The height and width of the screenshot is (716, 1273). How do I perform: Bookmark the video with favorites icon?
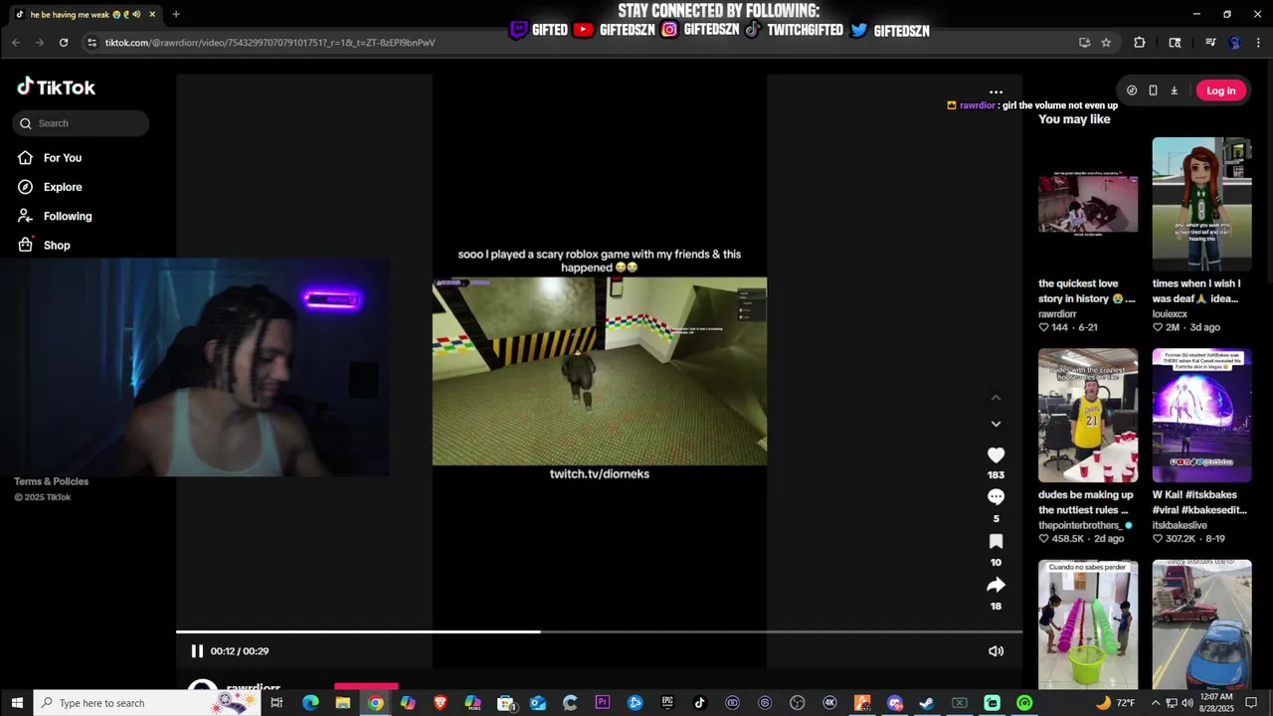point(996,541)
